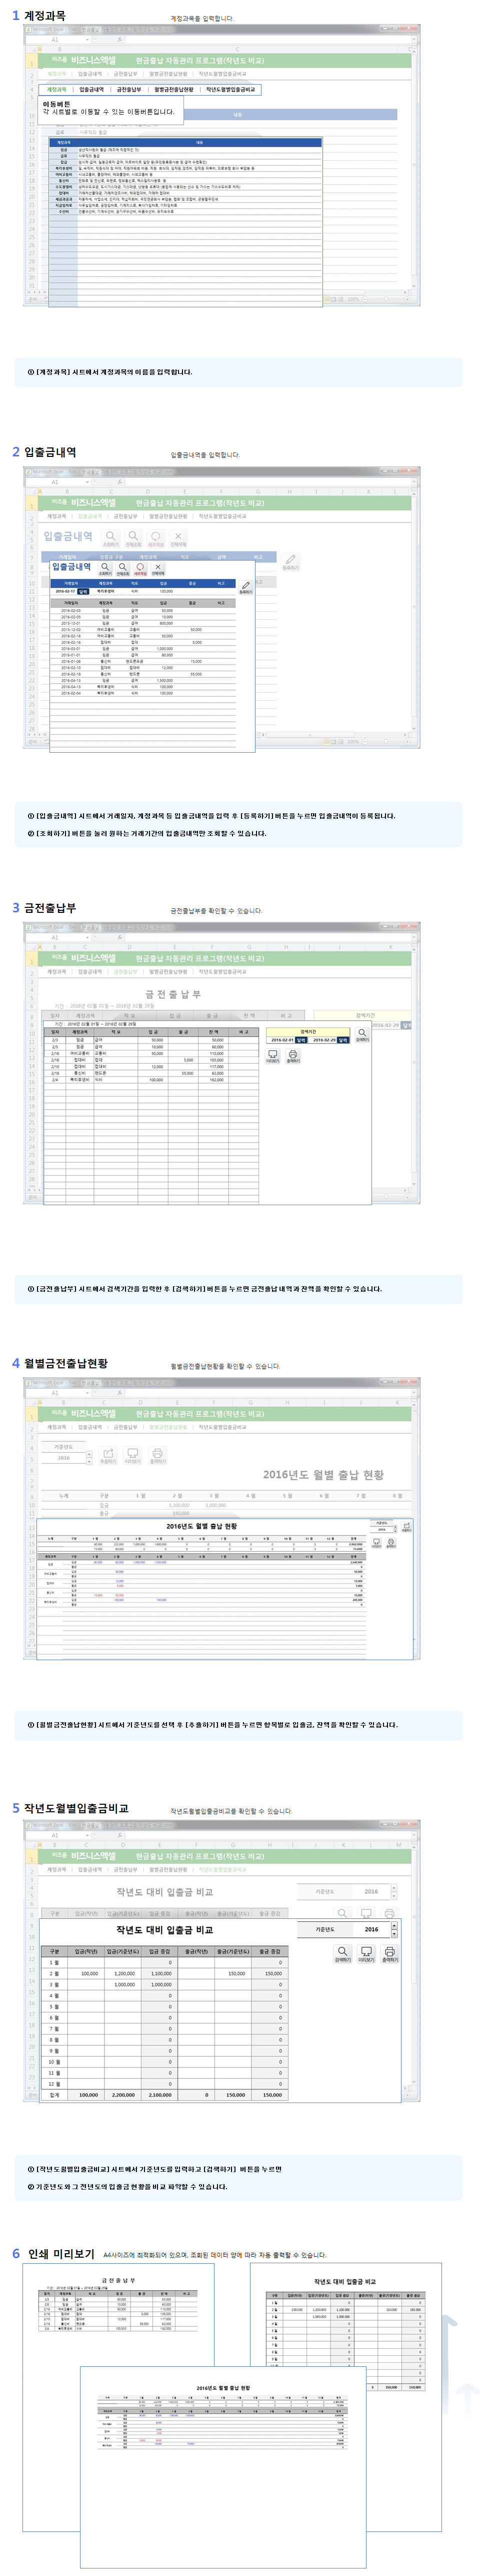Click 작년도월별입출금비교 nav link in 월별금전출납현황 Excel window
Image resolution: width=495 pixels, height=2576 pixels.
click(x=222, y=1427)
